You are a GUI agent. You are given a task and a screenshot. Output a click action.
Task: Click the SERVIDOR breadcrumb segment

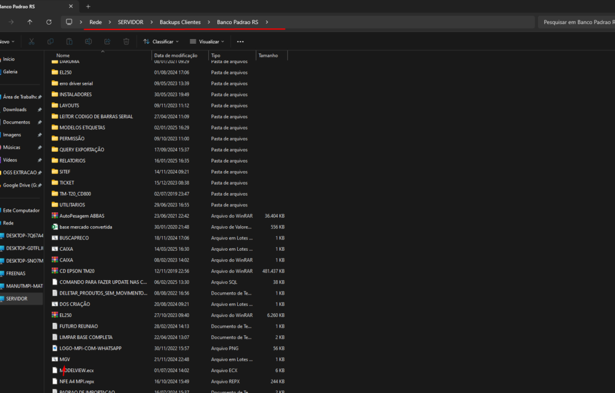(130, 22)
